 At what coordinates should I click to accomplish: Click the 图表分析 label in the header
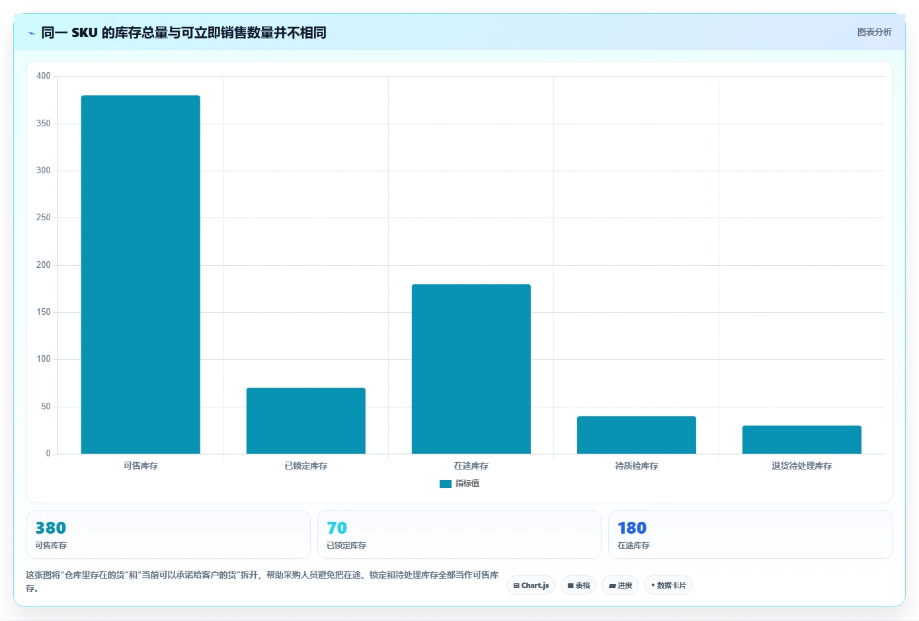point(874,32)
